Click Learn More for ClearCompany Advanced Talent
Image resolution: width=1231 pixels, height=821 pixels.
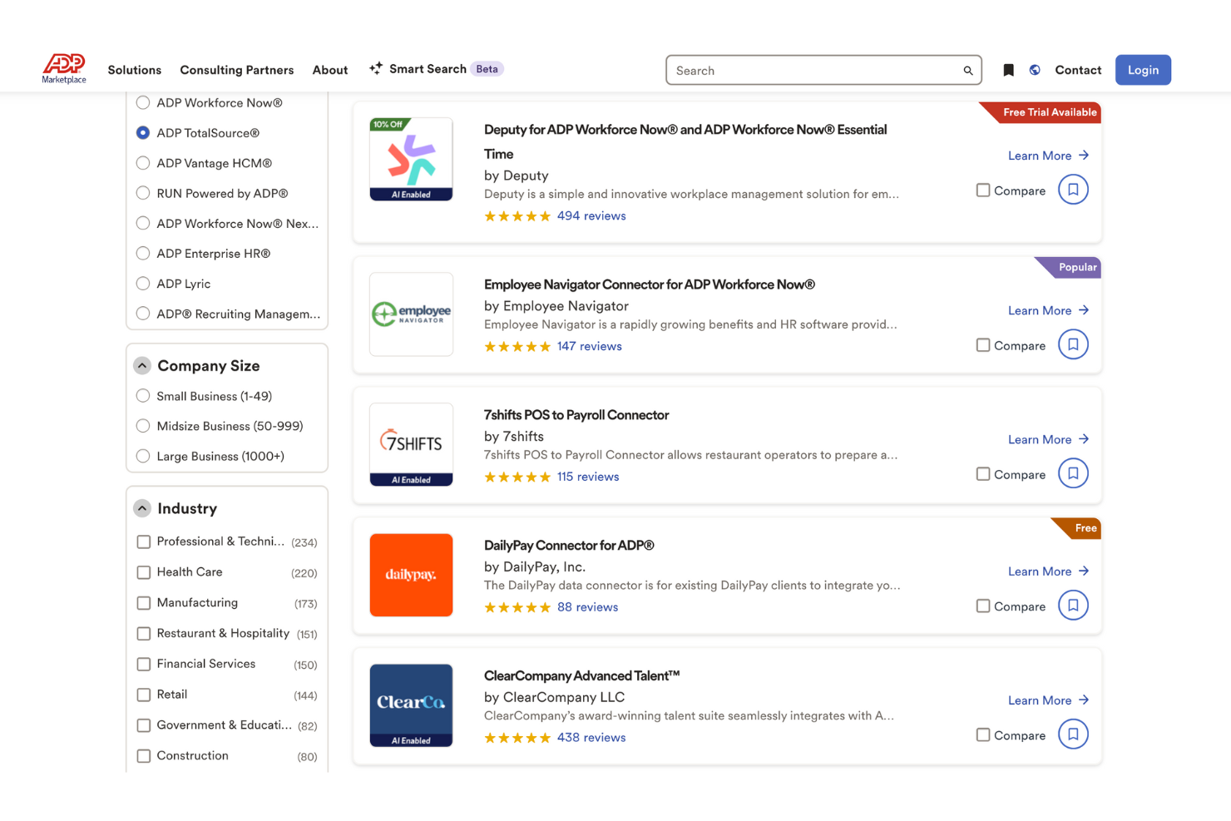pos(1048,700)
